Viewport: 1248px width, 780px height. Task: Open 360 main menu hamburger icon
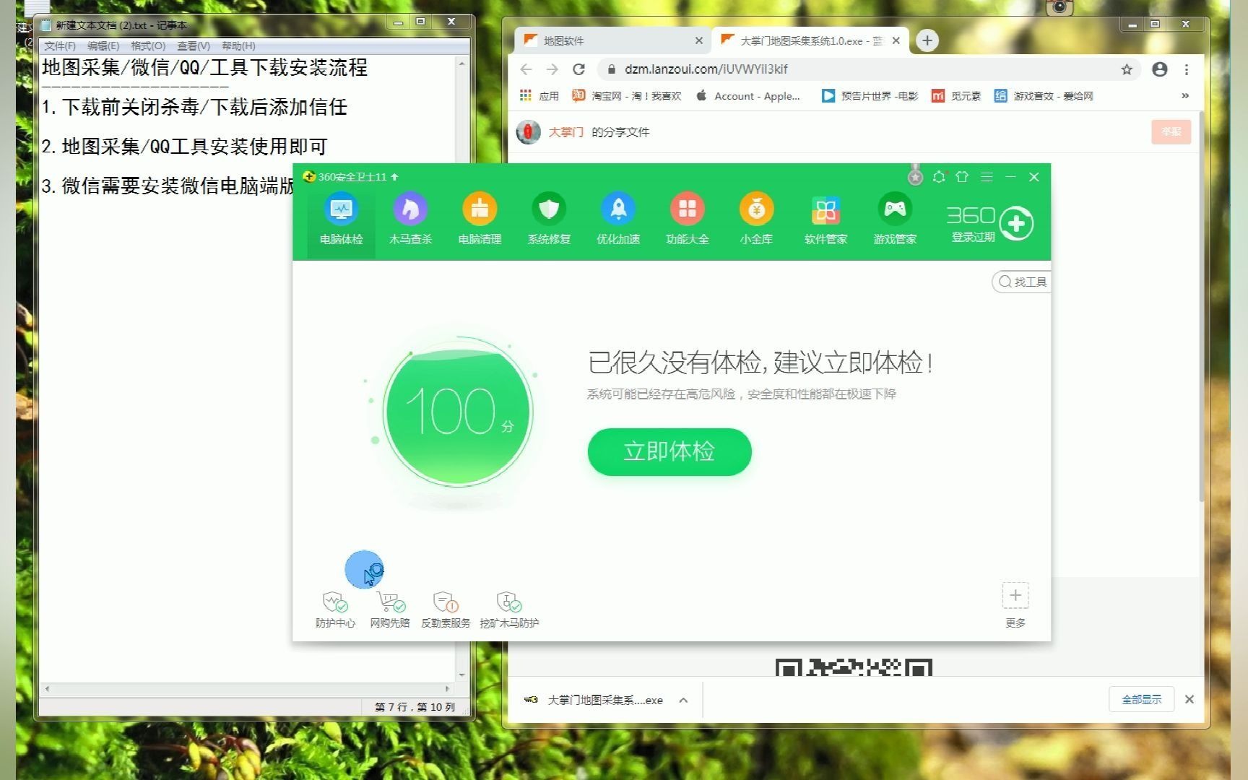(x=987, y=176)
